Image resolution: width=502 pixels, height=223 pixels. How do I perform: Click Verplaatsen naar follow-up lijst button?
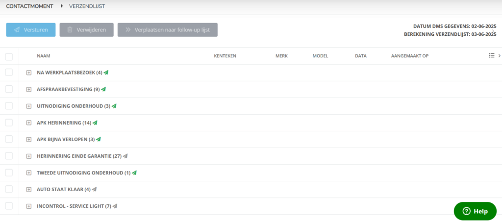[168, 30]
